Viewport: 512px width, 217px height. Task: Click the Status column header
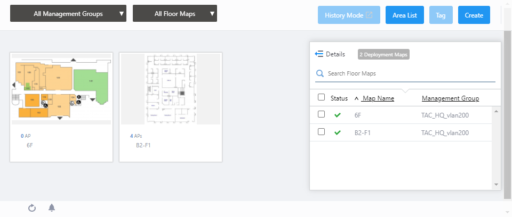pyautogui.click(x=339, y=98)
